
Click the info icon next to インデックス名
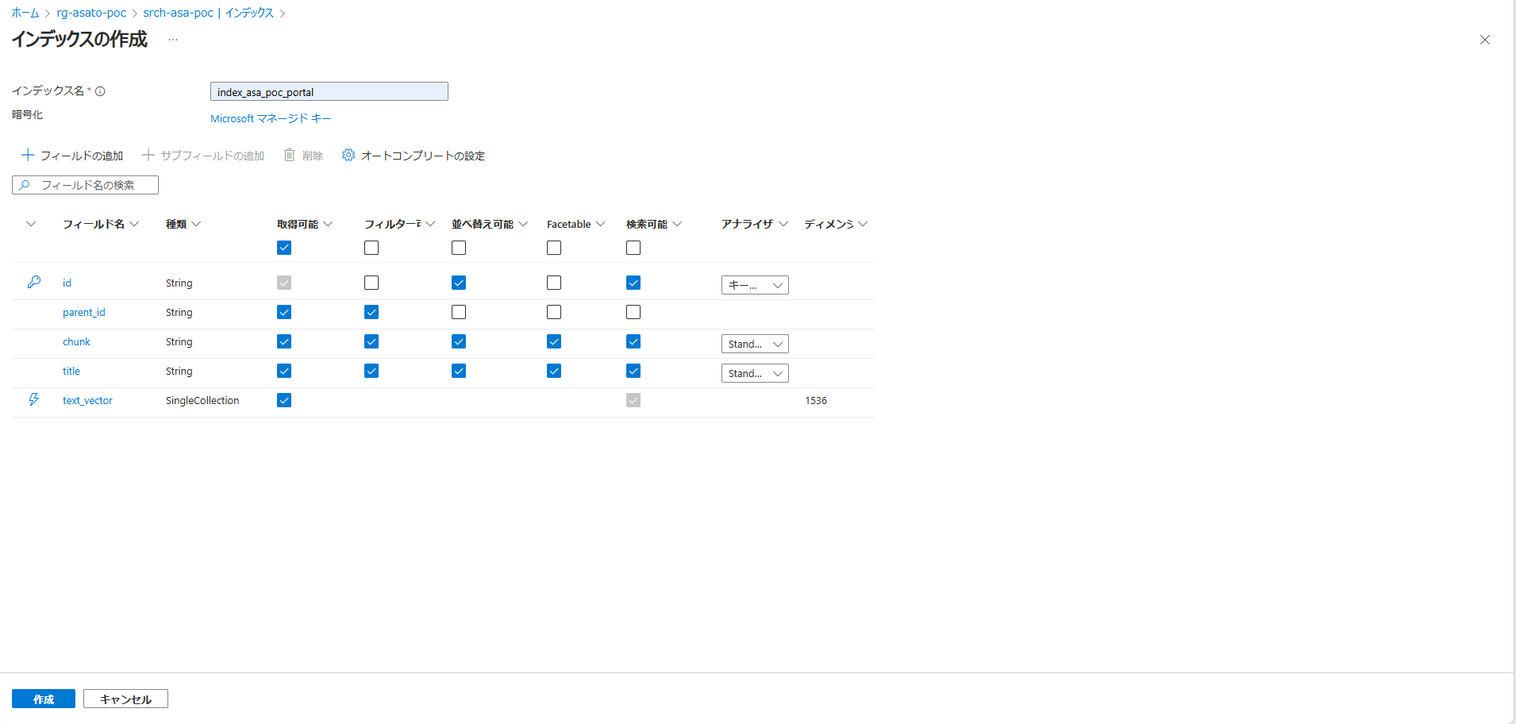click(x=100, y=91)
